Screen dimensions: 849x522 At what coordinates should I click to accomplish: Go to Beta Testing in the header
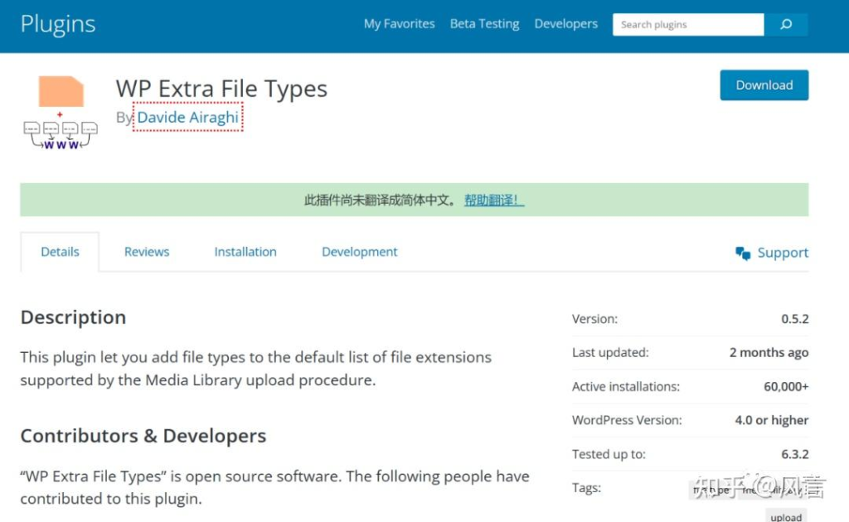coord(484,24)
